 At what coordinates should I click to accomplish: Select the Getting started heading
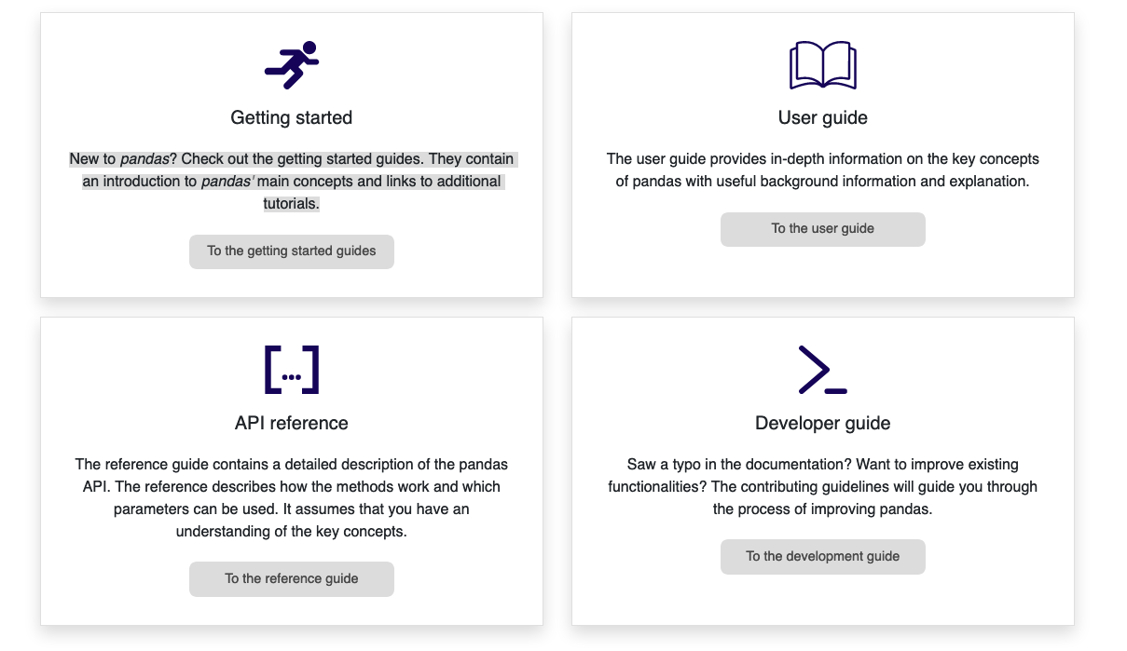(292, 118)
